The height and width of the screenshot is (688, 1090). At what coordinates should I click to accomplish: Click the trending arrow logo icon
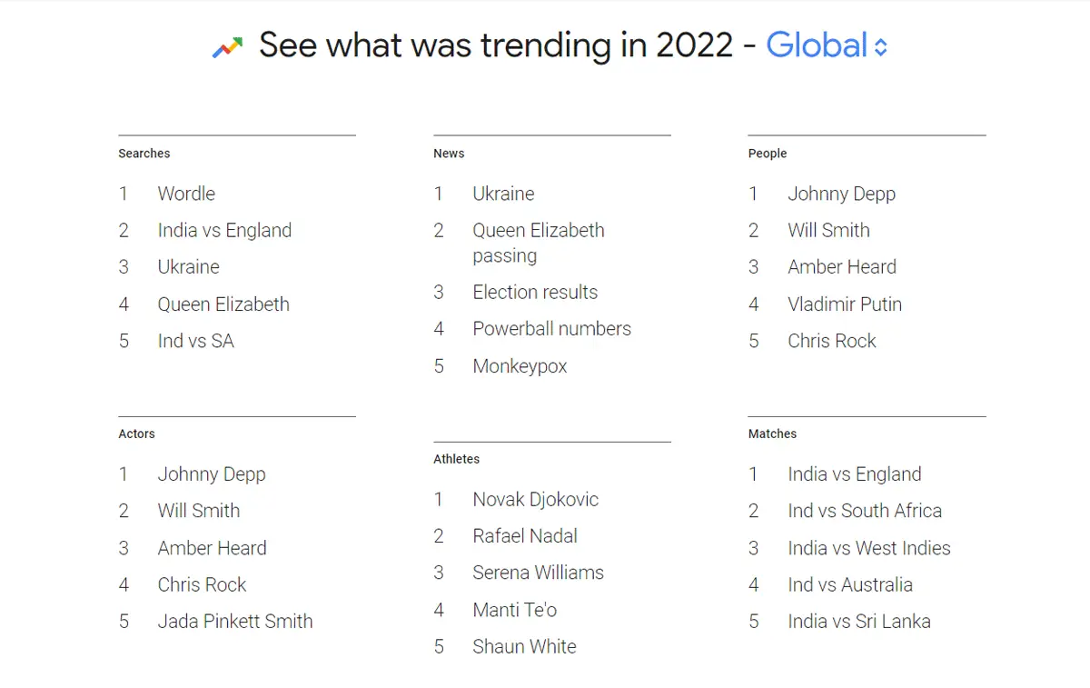pos(227,47)
